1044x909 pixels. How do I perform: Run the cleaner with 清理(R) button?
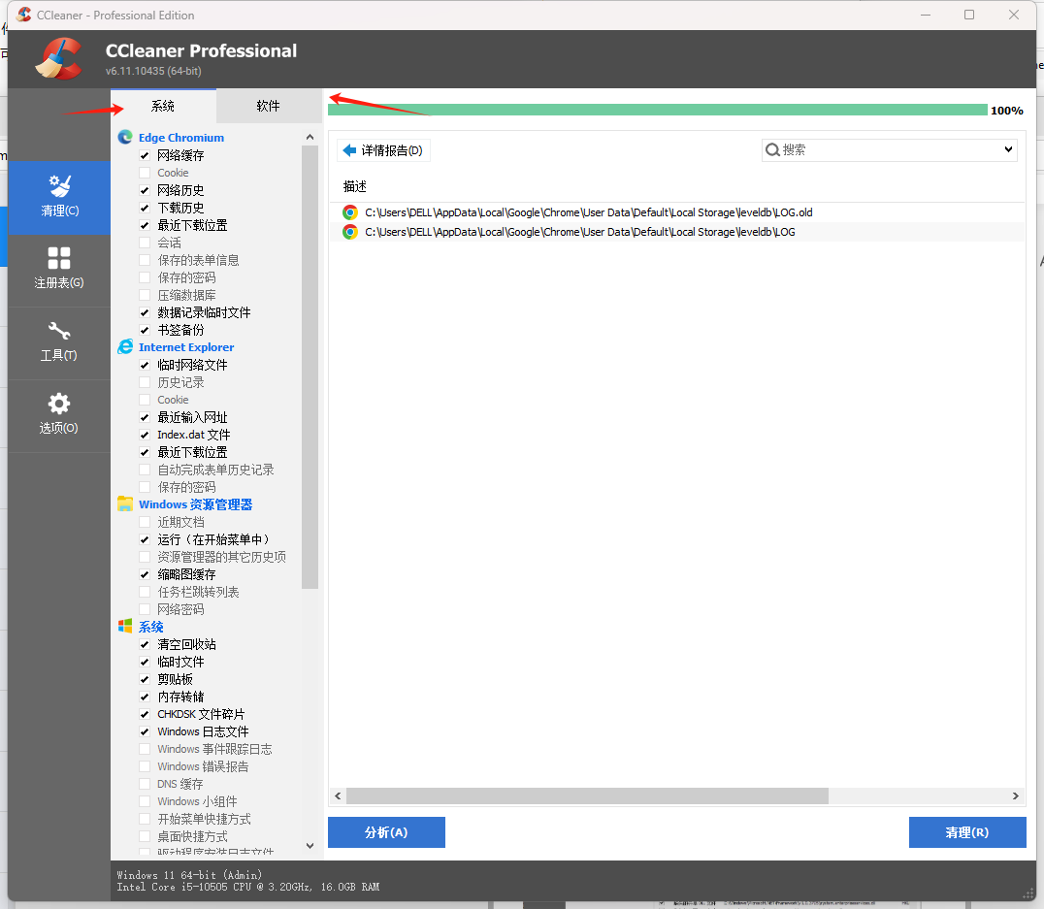click(966, 832)
